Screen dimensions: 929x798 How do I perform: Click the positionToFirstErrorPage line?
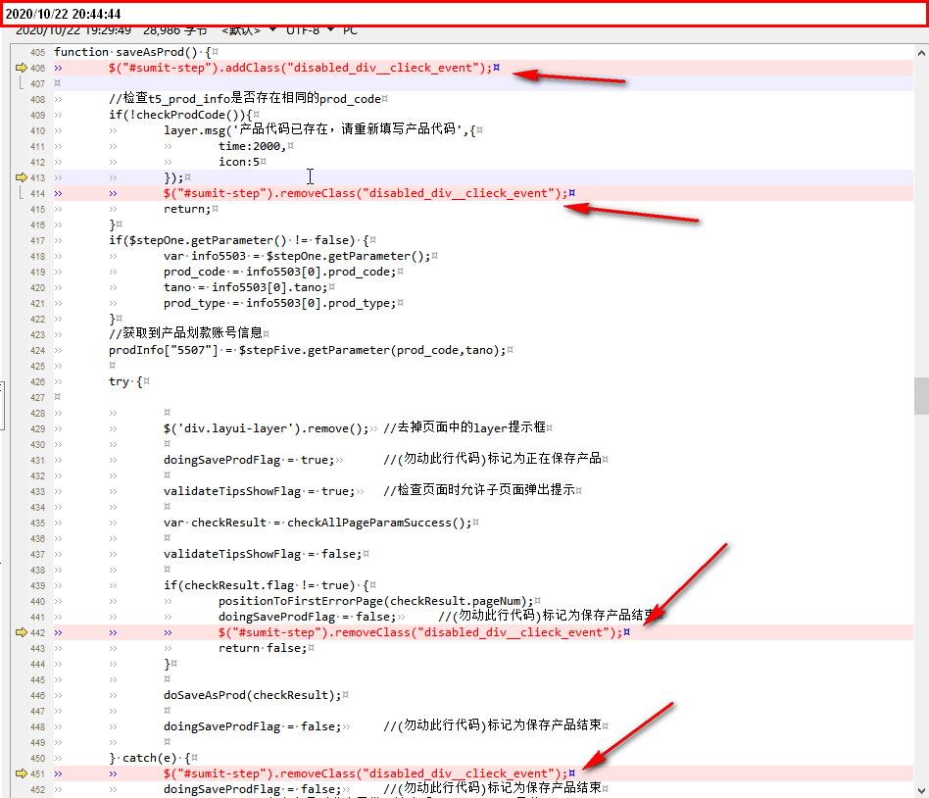pyautogui.click(x=378, y=601)
